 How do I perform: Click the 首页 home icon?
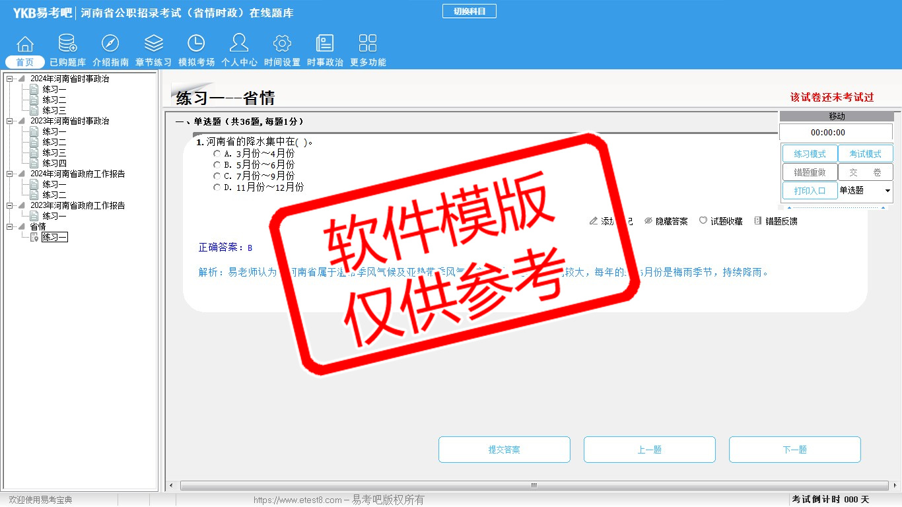(x=25, y=44)
